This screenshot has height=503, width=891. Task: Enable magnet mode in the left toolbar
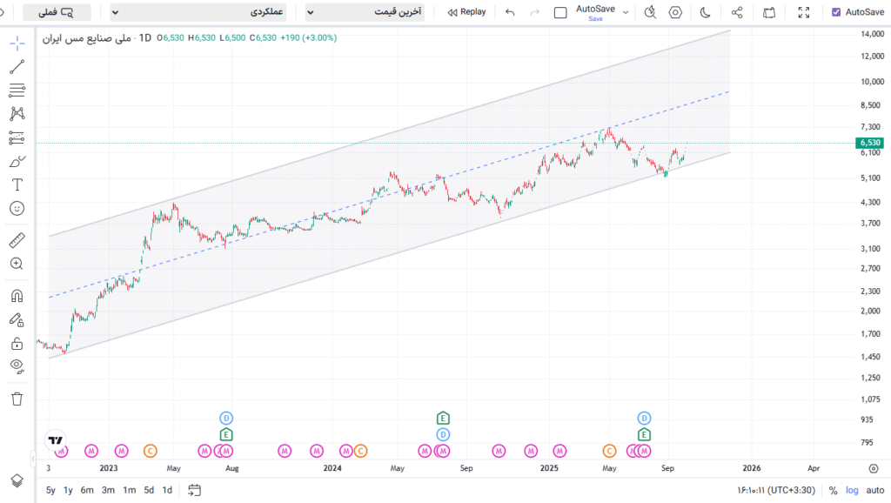17,296
